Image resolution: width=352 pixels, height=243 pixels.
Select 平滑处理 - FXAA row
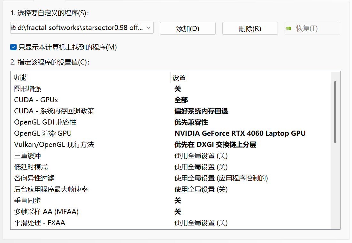pyautogui.click(x=170, y=223)
